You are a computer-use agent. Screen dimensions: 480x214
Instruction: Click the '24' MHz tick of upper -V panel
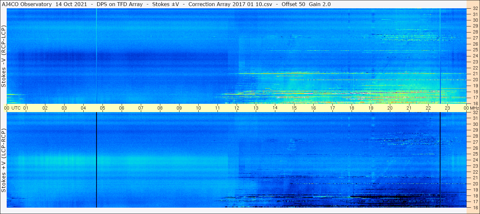(x=475, y=56)
